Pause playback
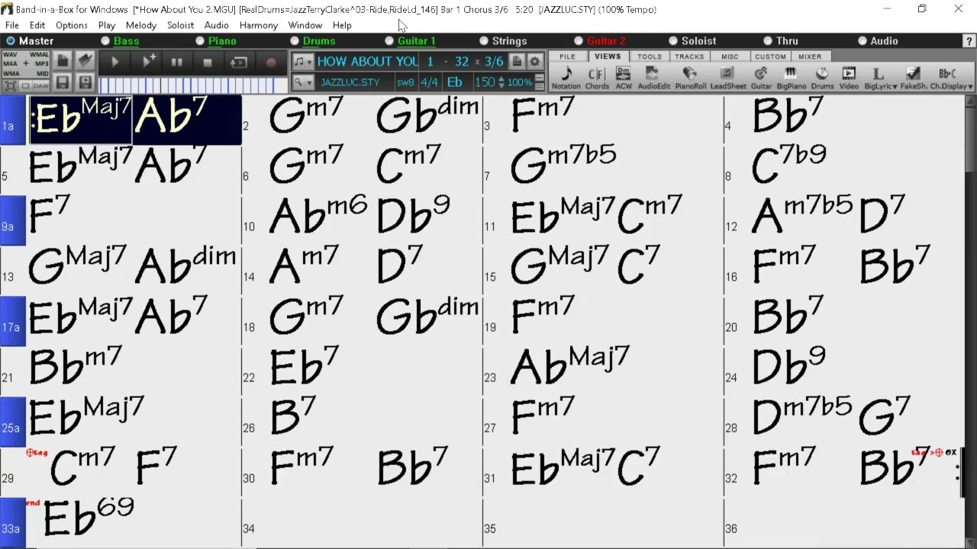977x549 pixels. 177,63
